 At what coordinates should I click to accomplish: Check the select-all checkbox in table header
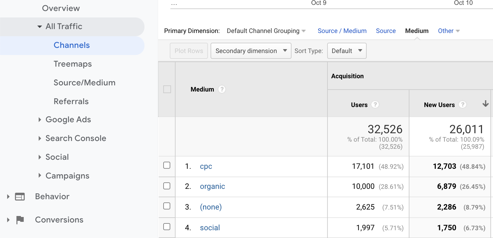pos(167,89)
